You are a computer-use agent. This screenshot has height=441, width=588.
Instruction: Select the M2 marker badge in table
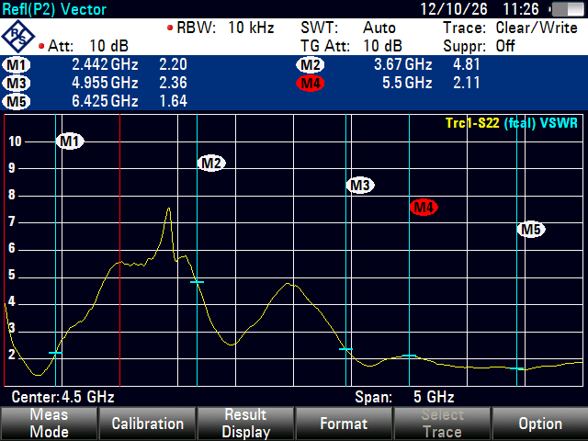pyautogui.click(x=311, y=65)
